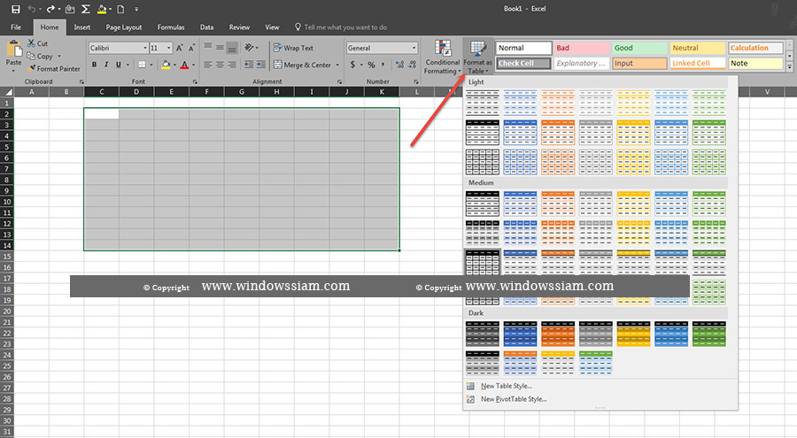
Task: Choose first orange table style under Medium
Action: point(558,204)
